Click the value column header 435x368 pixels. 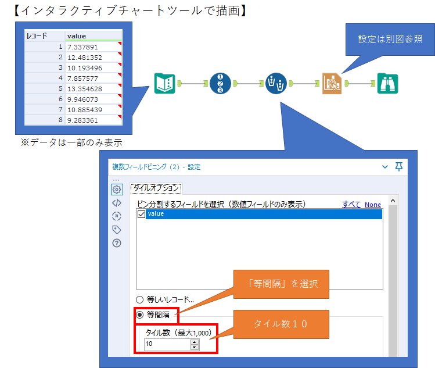pyautogui.click(x=94, y=36)
